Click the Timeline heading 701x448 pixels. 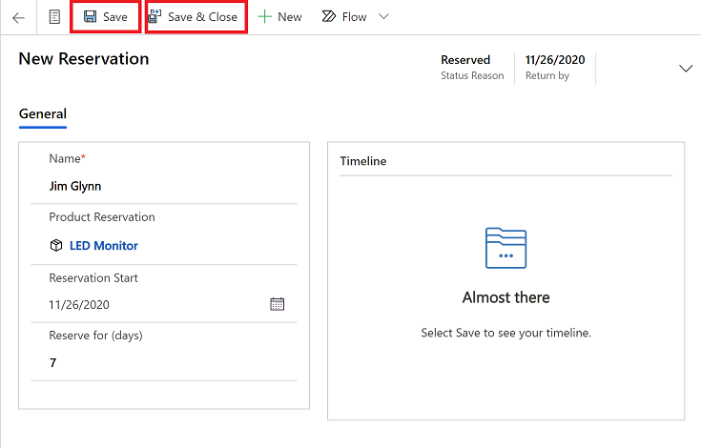point(363,161)
